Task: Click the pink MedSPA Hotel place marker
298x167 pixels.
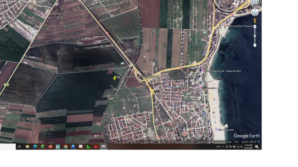Action: pos(200,87)
